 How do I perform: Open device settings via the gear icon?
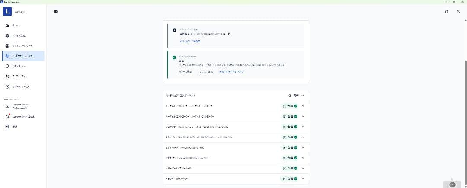click(x=7, y=35)
